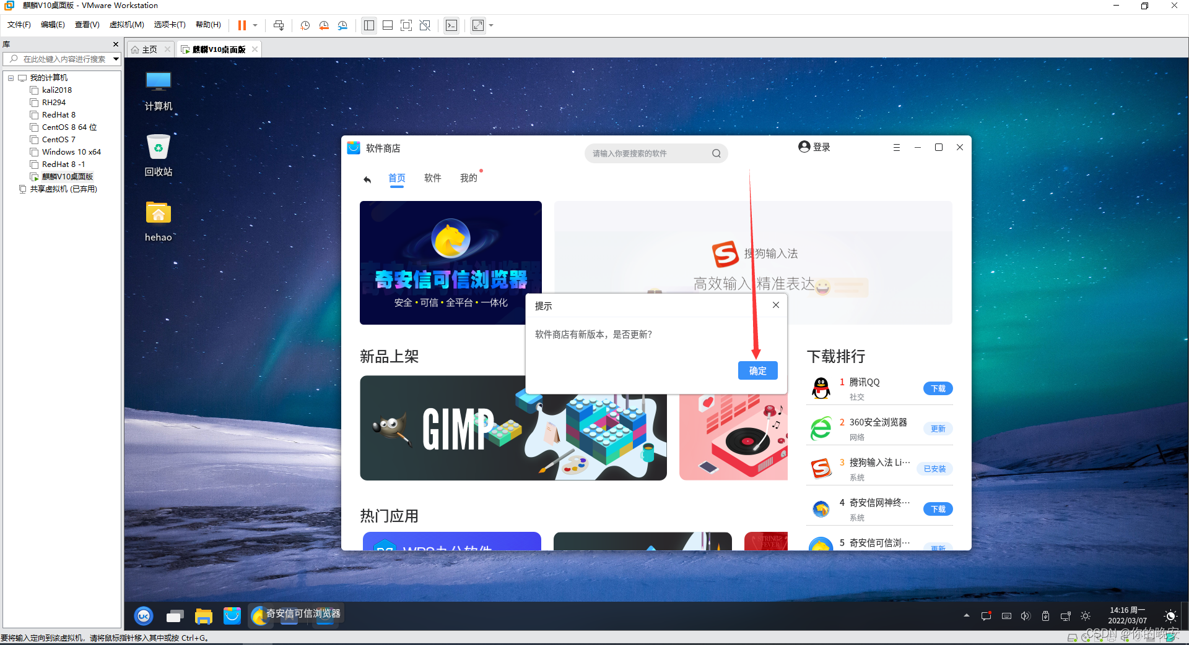Switch to the 我的 tab in software store

click(469, 178)
